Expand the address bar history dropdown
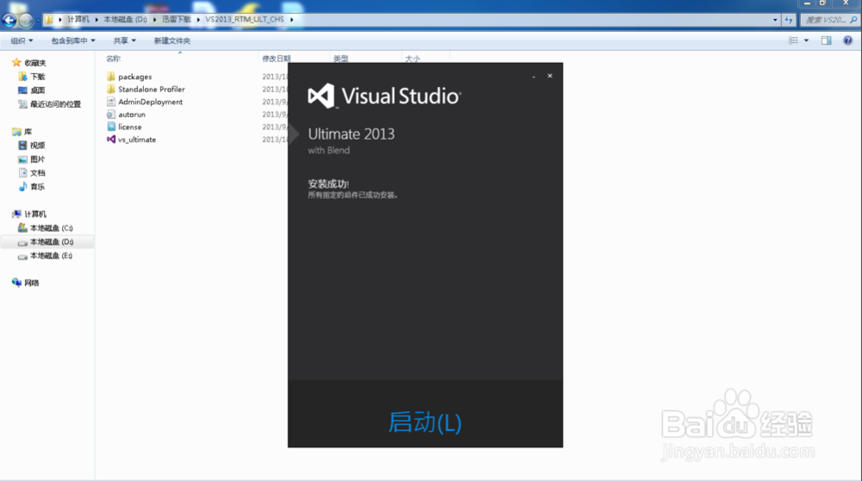Screen dimensions: 862x481 tap(775, 20)
